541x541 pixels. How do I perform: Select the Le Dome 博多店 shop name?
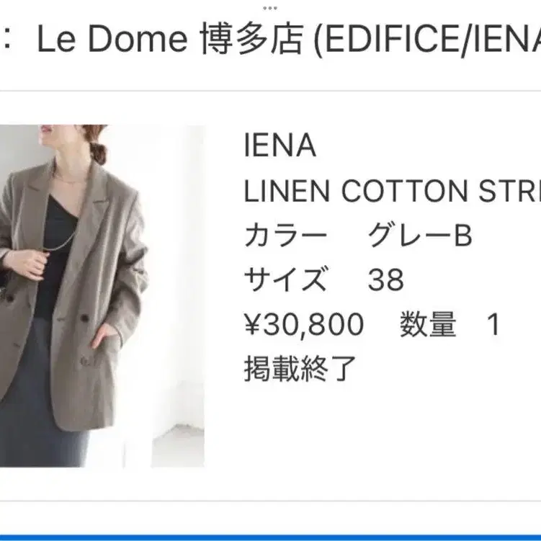pos(171,38)
